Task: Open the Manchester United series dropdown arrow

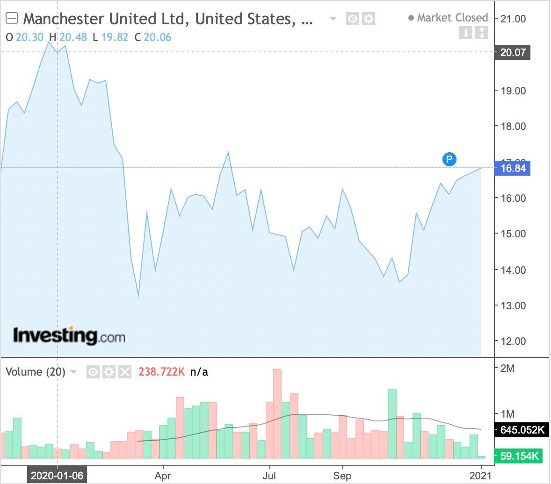Action: 333,19
